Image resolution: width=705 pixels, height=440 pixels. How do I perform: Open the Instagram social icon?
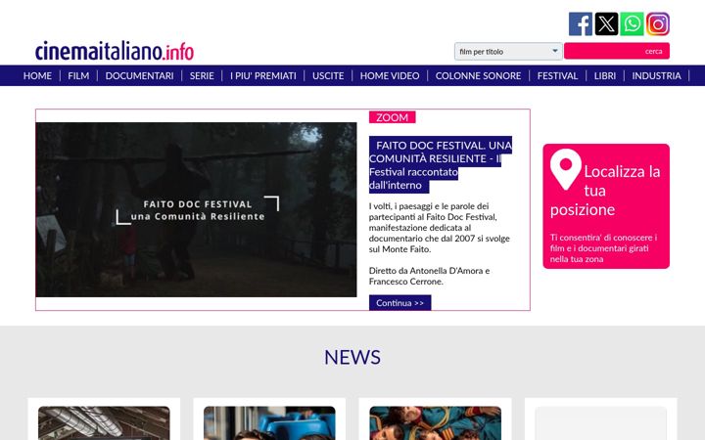[x=658, y=23]
